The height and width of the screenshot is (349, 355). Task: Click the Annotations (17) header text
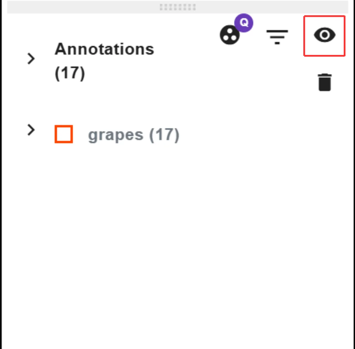(x=104, y=61)
